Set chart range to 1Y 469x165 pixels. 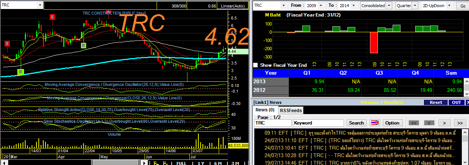[201, 163]
